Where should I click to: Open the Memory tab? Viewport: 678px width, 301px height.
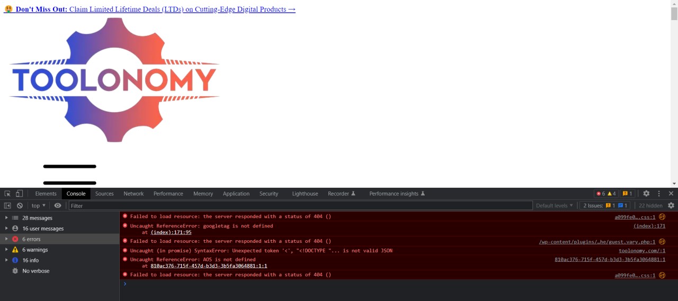point(203,194)
